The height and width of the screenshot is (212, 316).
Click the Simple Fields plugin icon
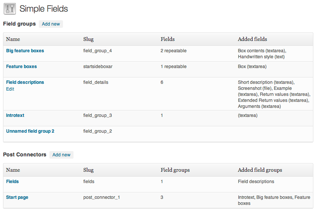click(10, 9)
